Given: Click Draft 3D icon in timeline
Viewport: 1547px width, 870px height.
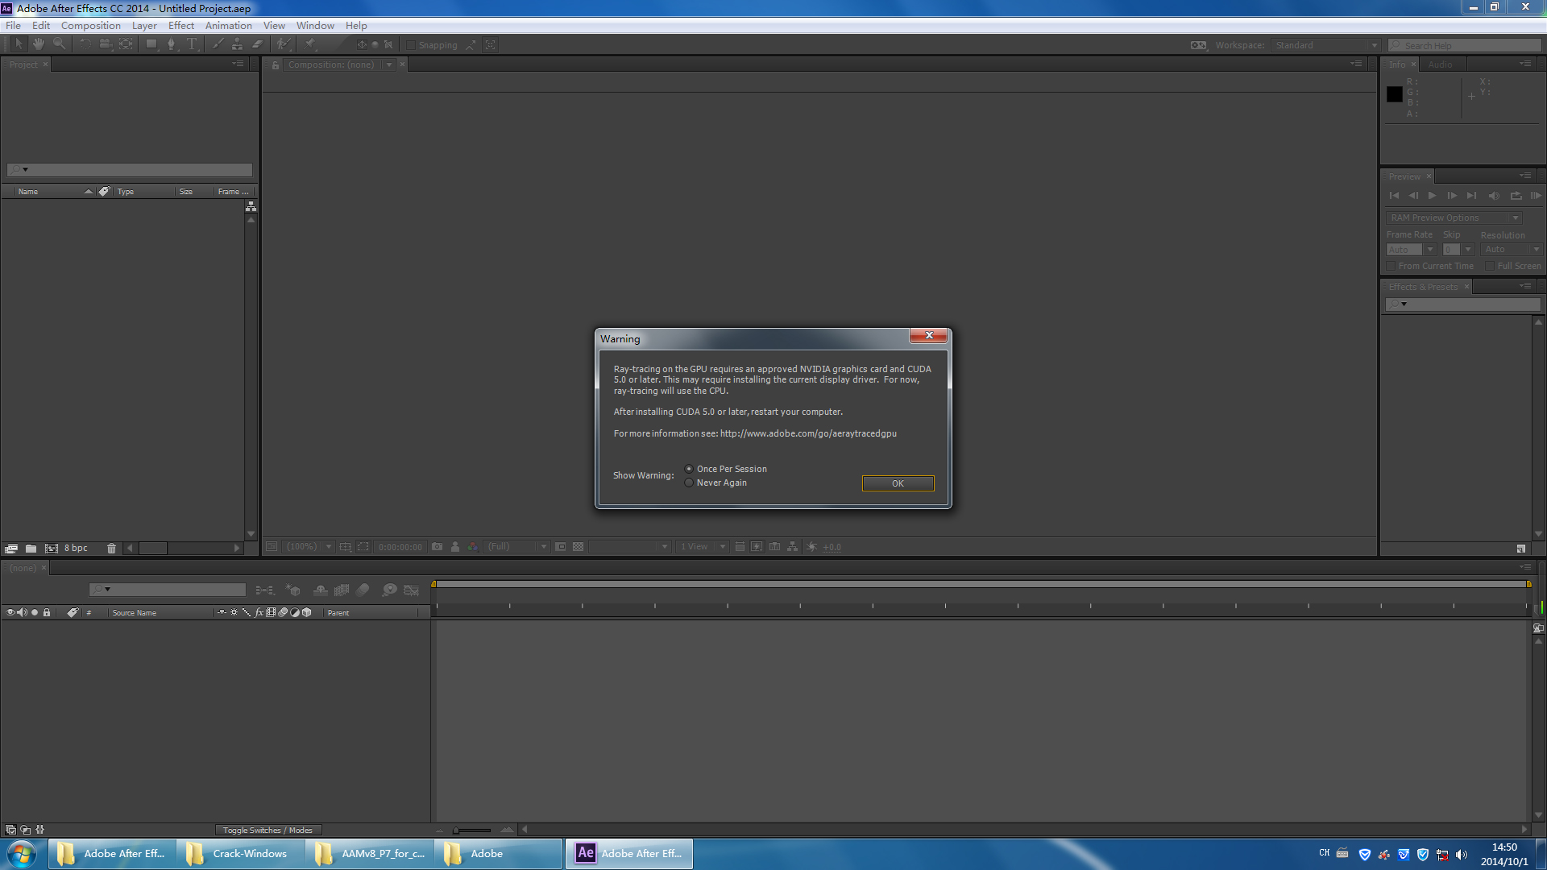Looking at the screenshot, I should coord(293,590).
